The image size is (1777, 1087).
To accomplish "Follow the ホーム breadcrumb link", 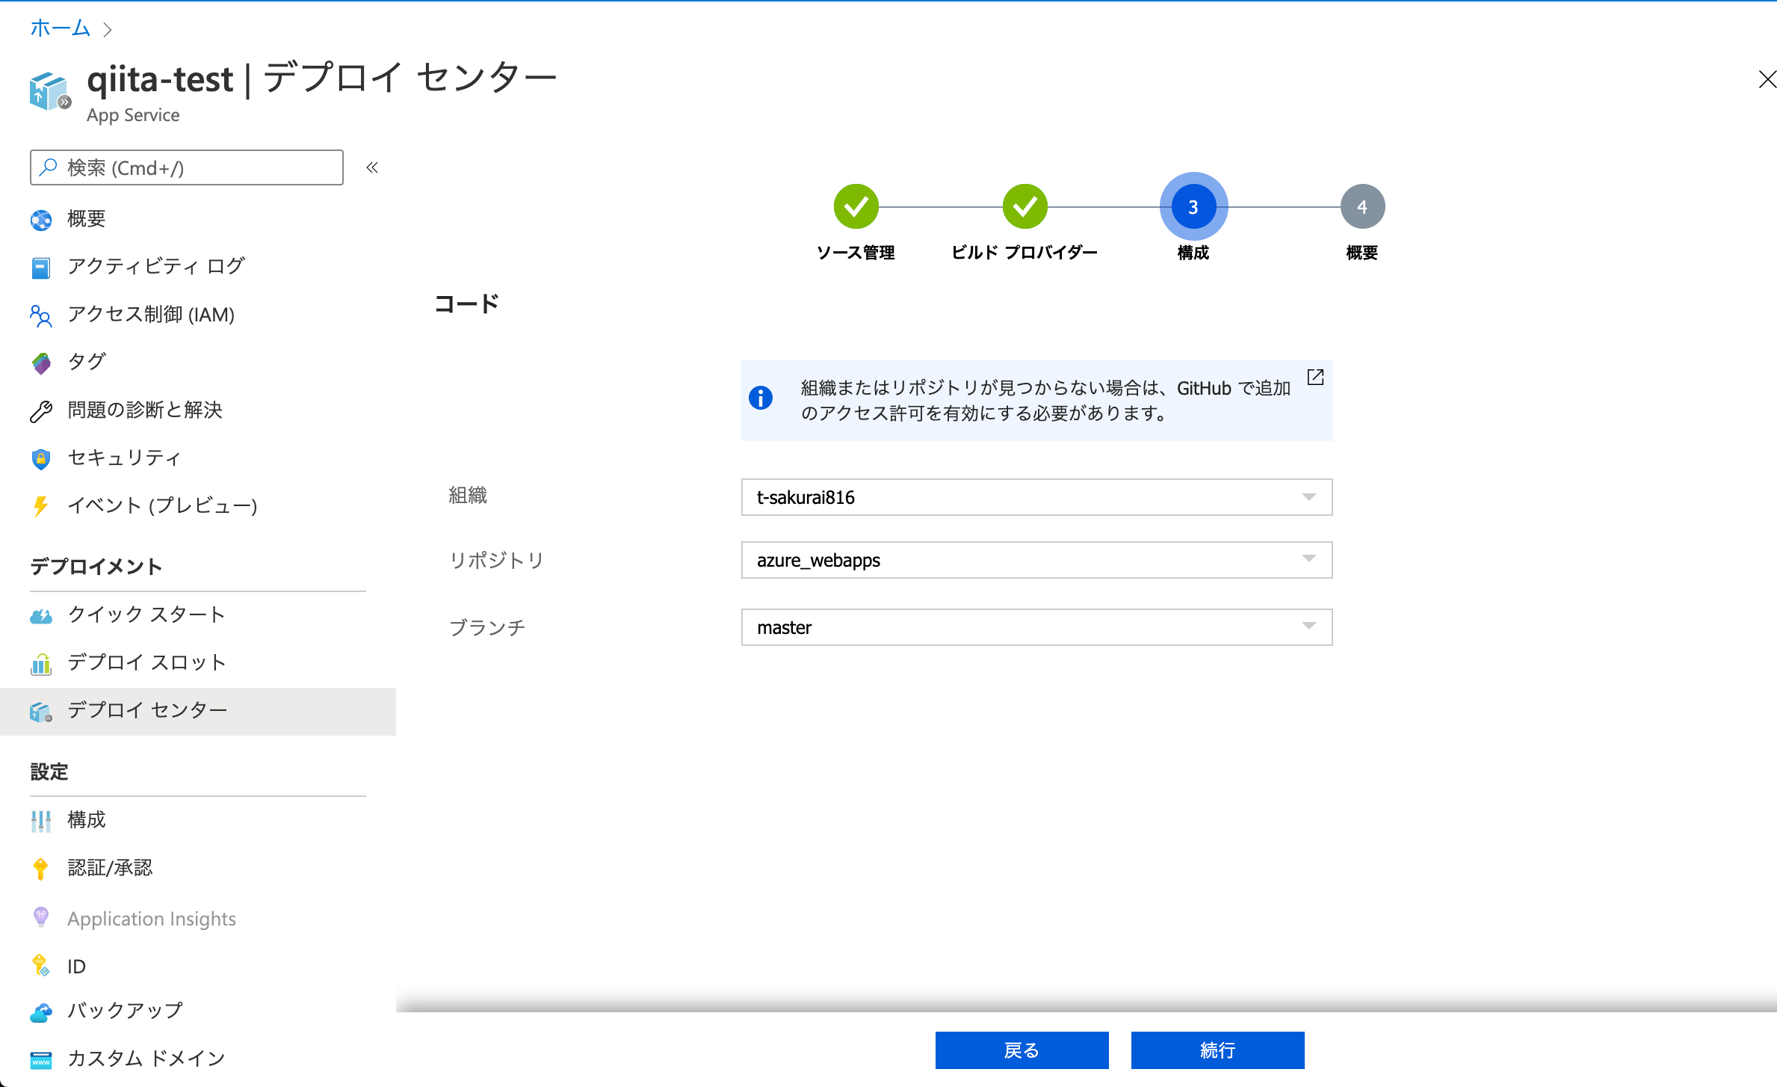I will point(59,28).
